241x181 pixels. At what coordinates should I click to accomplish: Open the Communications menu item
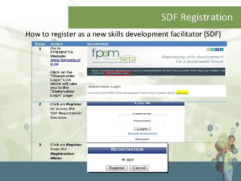[x=152, y=70]
